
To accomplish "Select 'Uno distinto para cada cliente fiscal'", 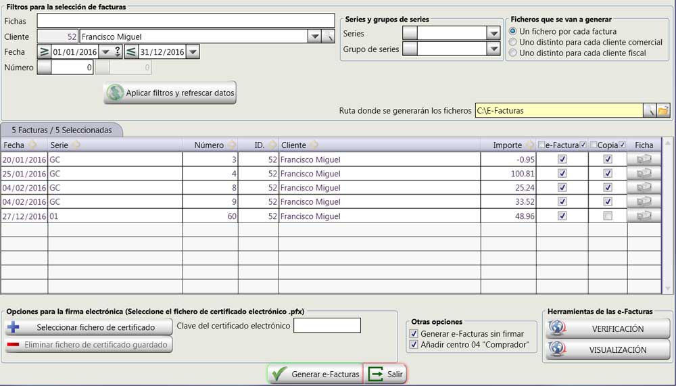I will click(x=514, y=53).
